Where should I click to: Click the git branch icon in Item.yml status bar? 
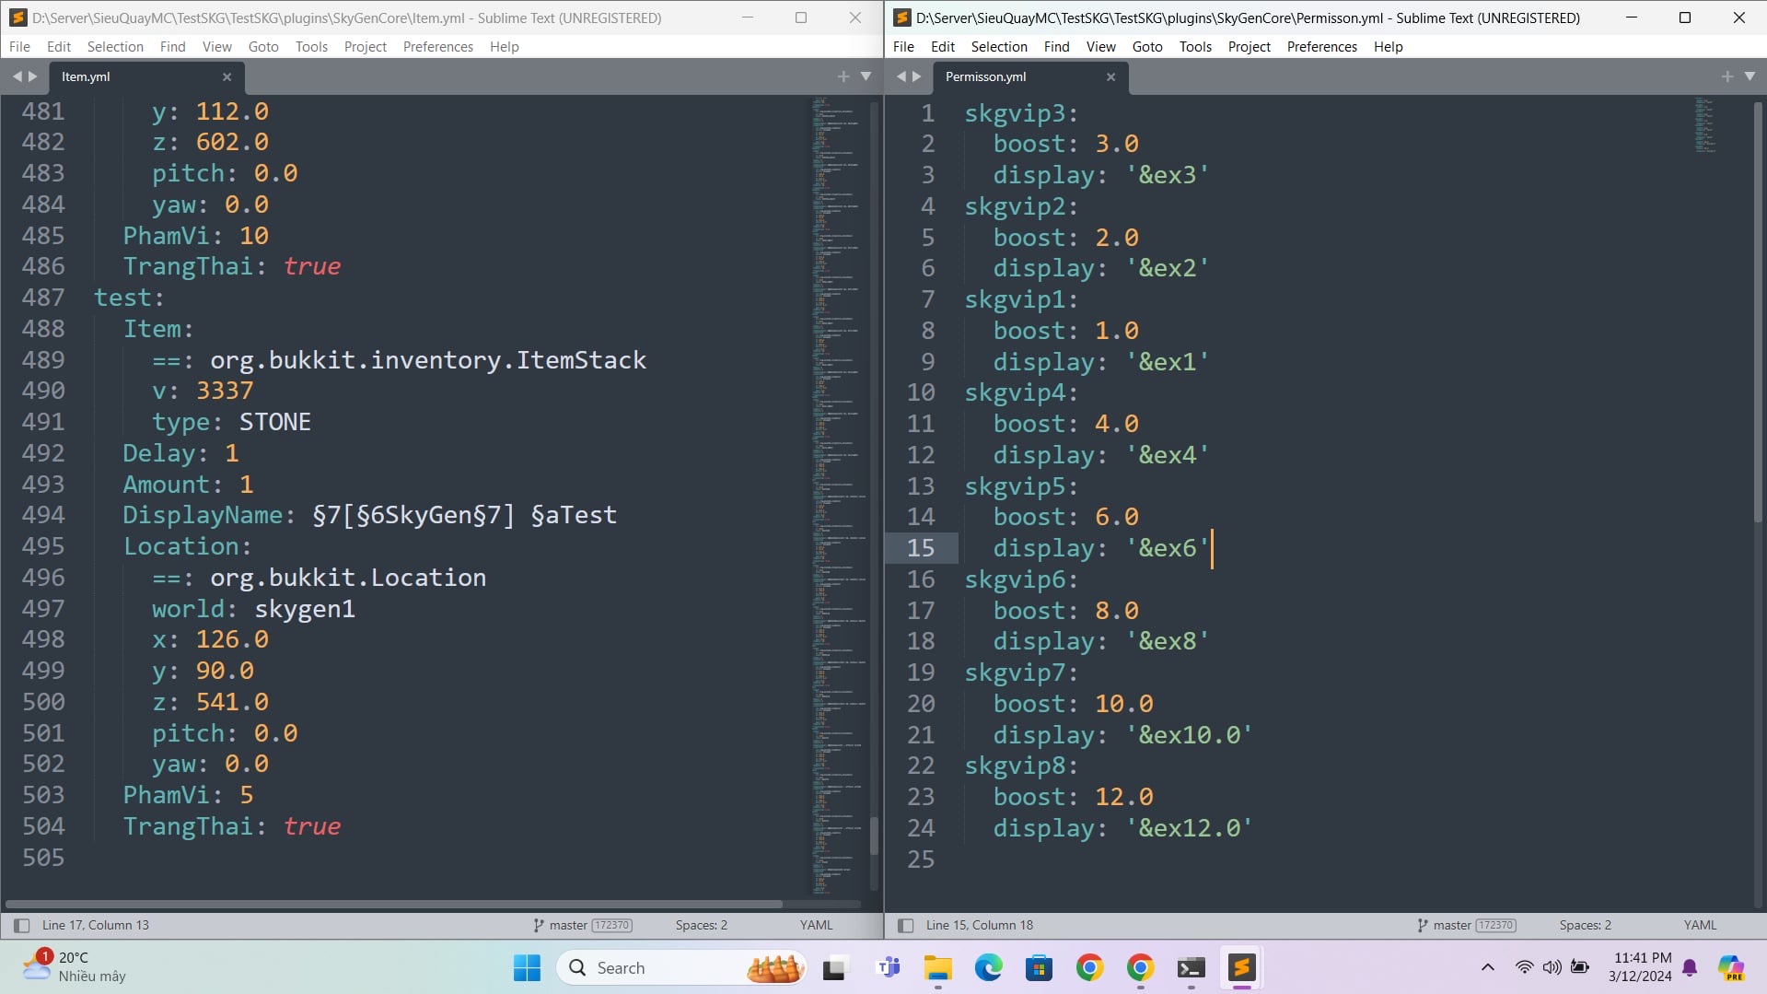tap(539, 925)
